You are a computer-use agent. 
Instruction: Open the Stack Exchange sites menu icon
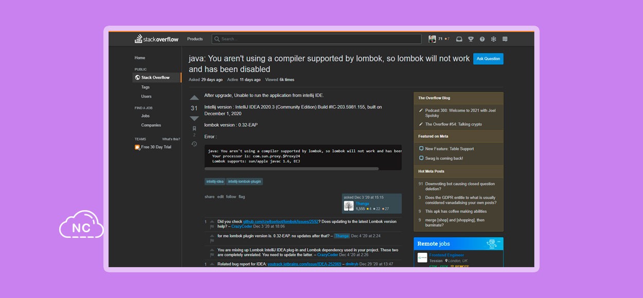click(x=505, y=39)
